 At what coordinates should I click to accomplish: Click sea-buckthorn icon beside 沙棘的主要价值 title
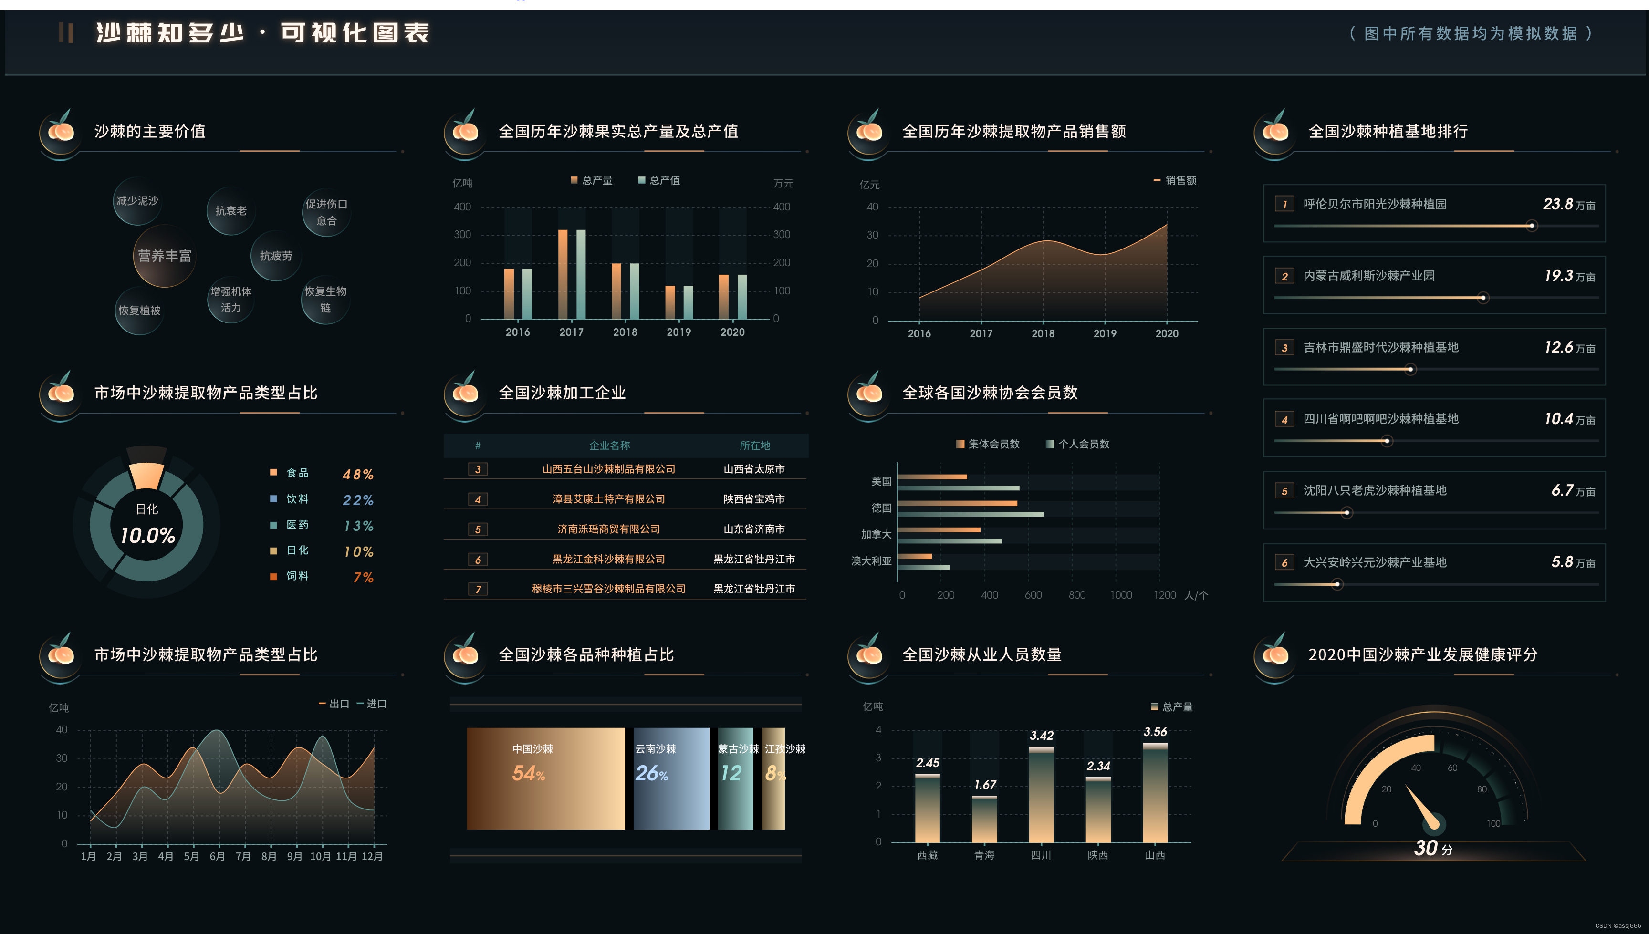pyautogui.click(x=61, y=130)
